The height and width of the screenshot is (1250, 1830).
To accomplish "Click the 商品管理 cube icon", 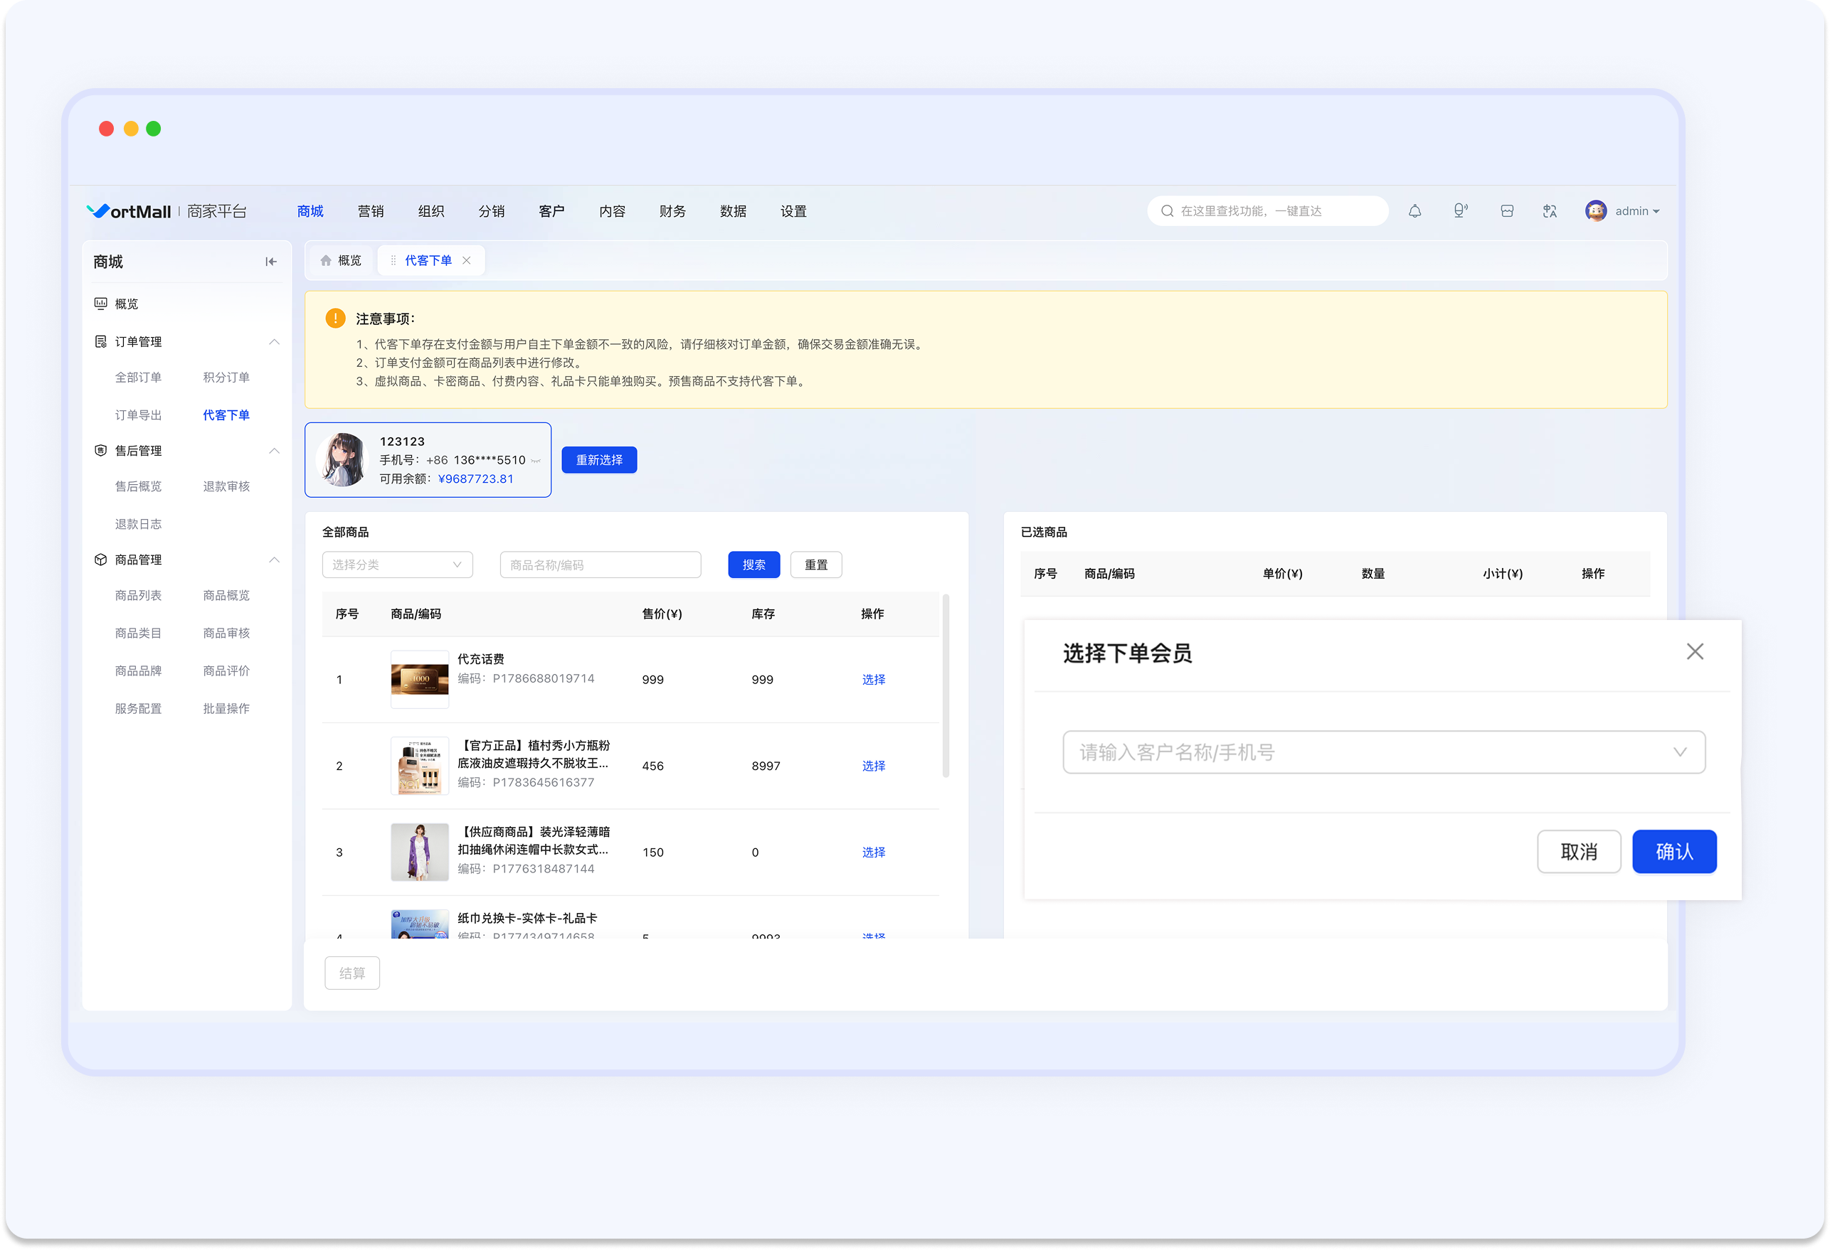I will click(x=101, y=560).
